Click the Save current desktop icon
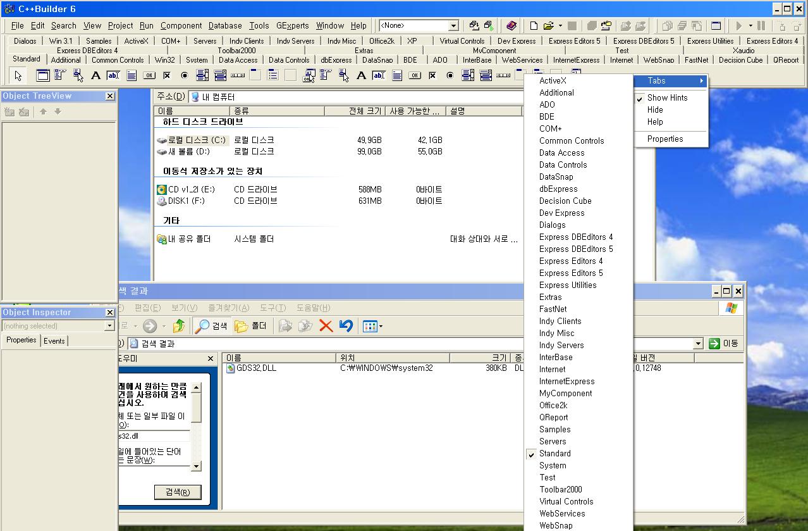 (x=474, y=26)
